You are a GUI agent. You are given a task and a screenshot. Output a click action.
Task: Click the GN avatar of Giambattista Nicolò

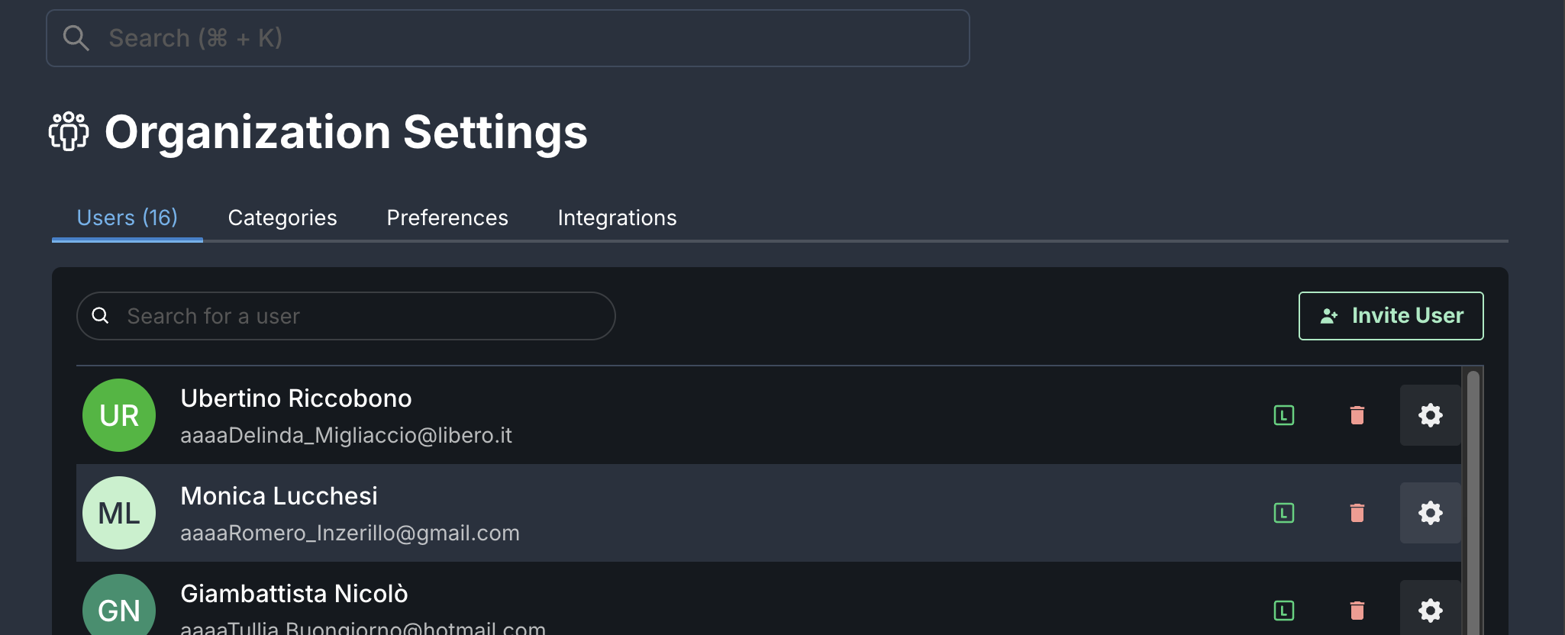coord(119,609)
